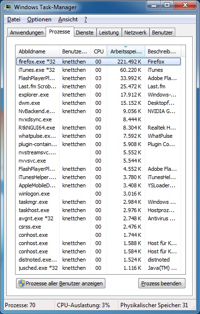Viewport: 200px width, 314px height.
Task: Switch to the Dienste tab
Action: click(84, 33)
